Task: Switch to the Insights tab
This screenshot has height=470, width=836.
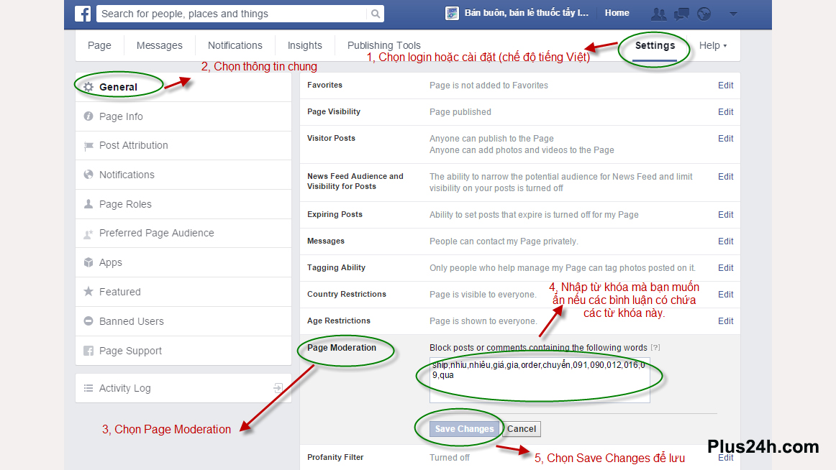Action: (x=305, y=45)
